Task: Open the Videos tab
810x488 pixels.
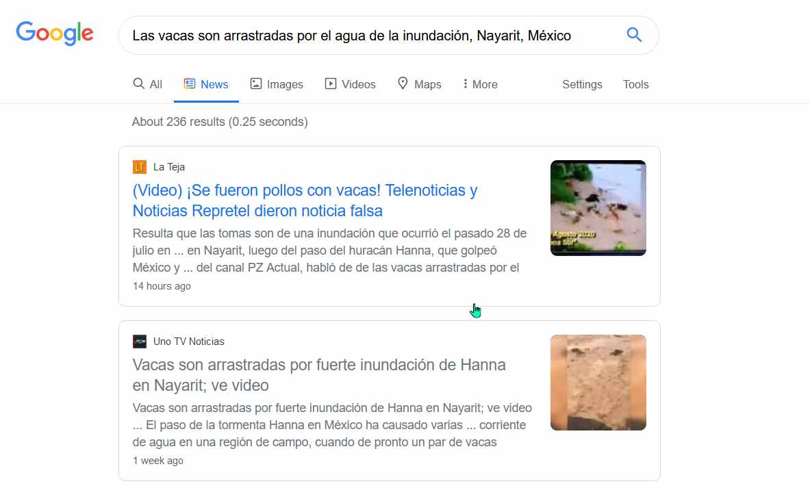Action: coord(351,84)
